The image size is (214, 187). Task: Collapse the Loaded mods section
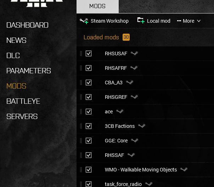(x=101, y=37)
